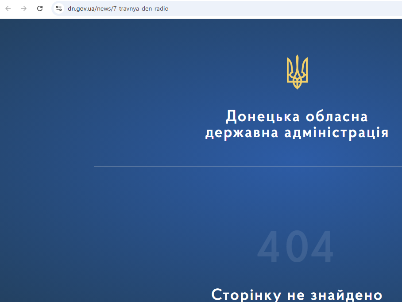402x302 pixels.
Task: Click the 7-travnya-den-radio path in the URL
Action: point(140,8)
